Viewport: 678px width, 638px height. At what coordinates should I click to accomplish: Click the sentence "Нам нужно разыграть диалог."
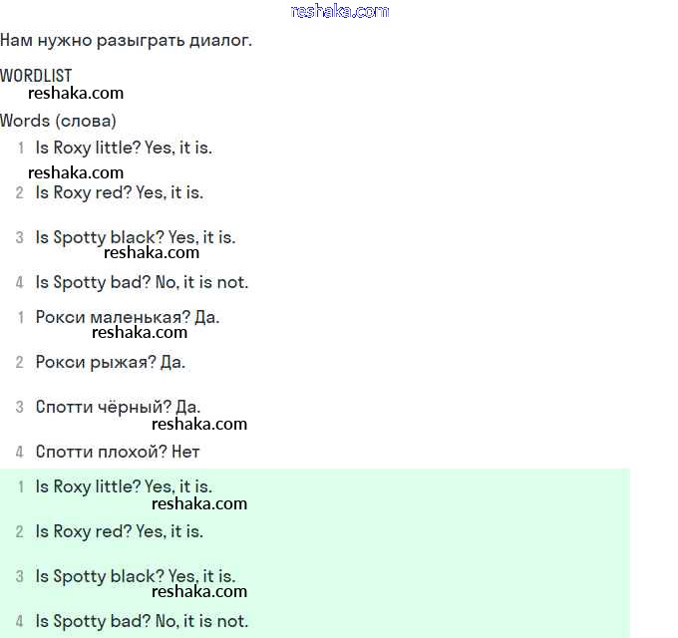127,41
